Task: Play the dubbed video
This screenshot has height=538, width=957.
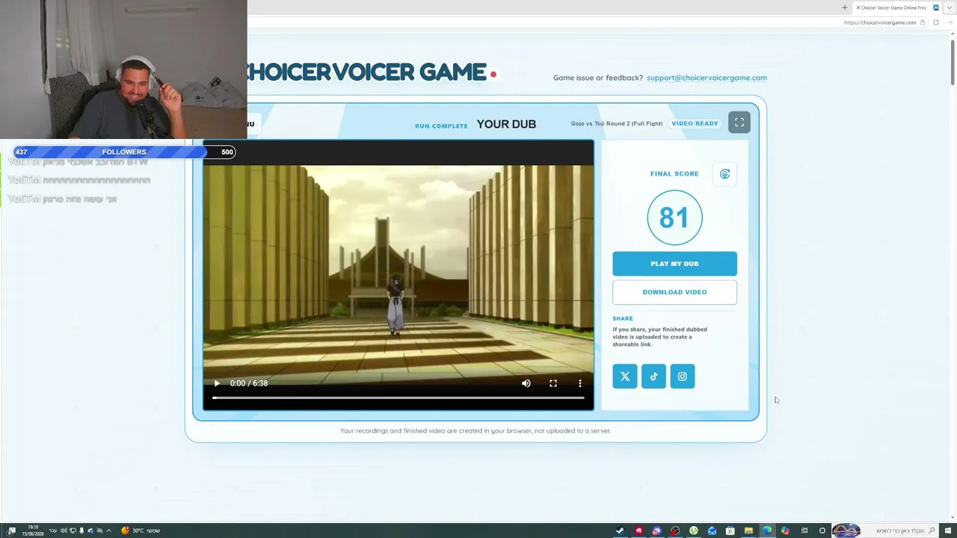Action: pos(217,383)
